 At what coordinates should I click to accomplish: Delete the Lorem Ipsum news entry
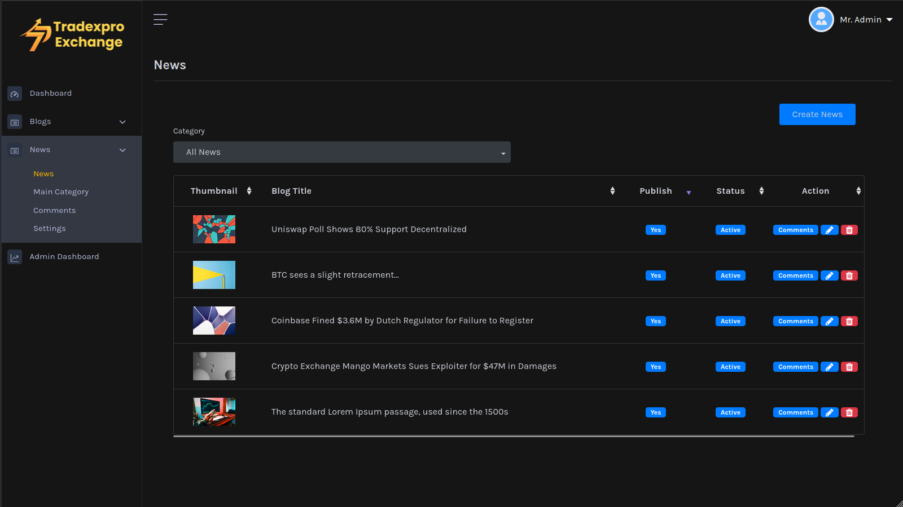(x=849, y=412)
